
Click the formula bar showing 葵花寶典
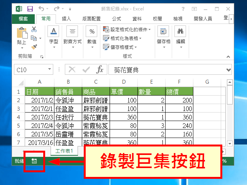[167, 69]
